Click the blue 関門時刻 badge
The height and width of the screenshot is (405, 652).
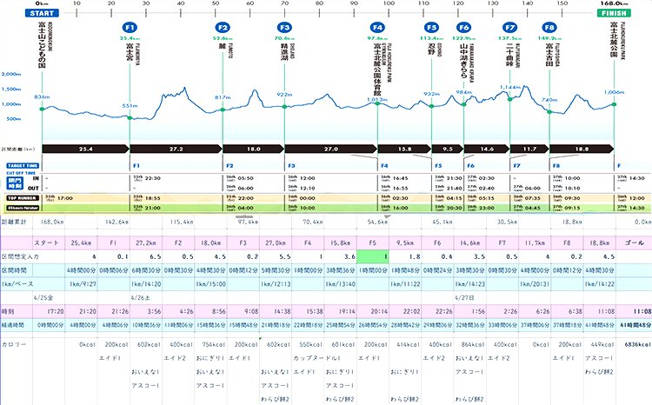(x=15, y=183)
